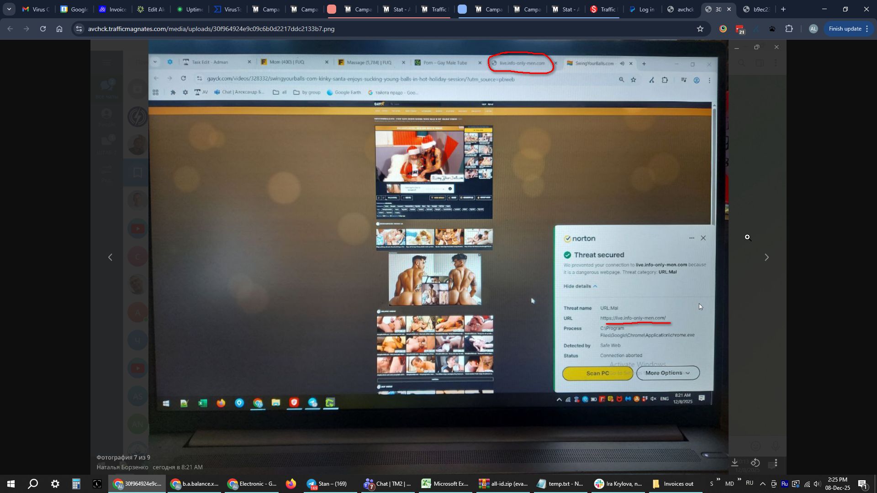The image size is (877, 493).
Task: Bookmark this page with the star icon
Action: (700, 29)
